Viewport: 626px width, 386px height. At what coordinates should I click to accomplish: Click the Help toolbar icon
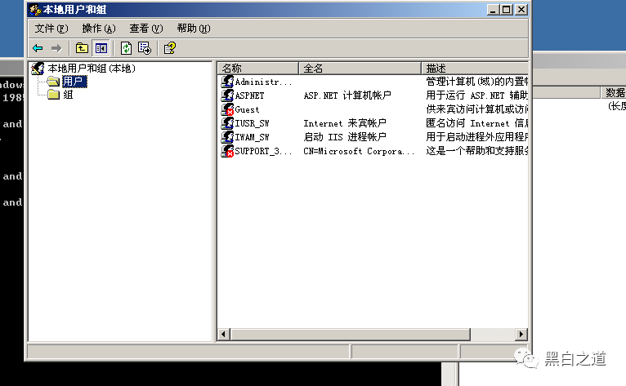(x=170, y=48)
